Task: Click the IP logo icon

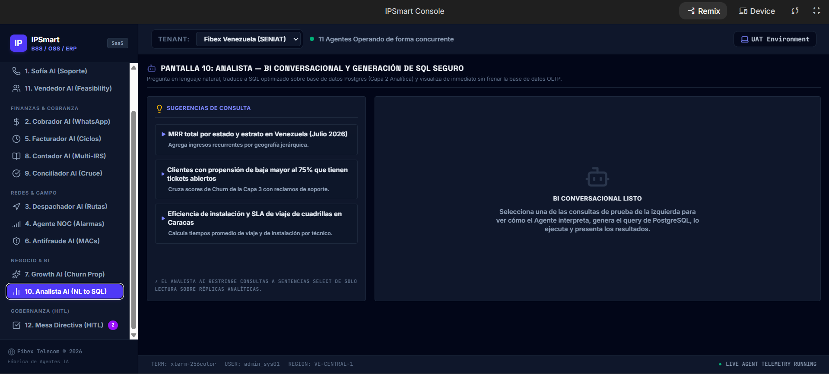Action: point(18,43)
